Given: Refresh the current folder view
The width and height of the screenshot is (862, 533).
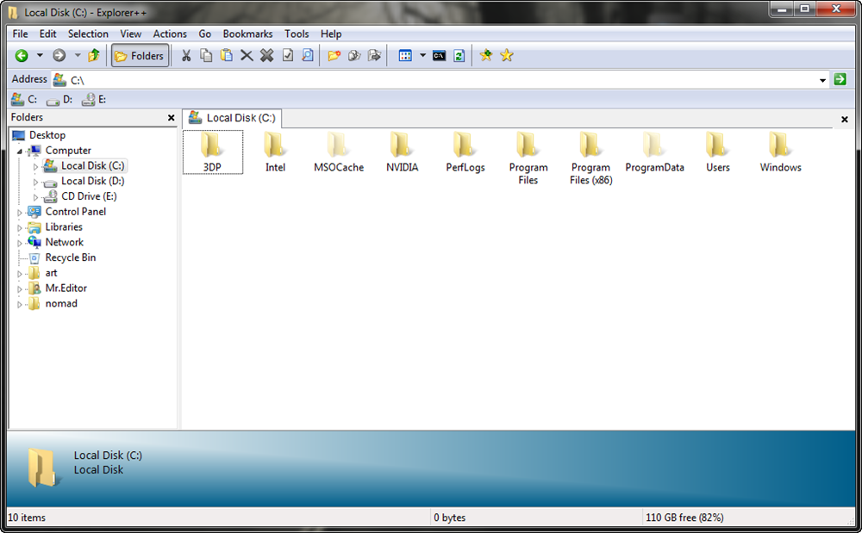Looking at the screenshot, I should click(x=459, y=55).
